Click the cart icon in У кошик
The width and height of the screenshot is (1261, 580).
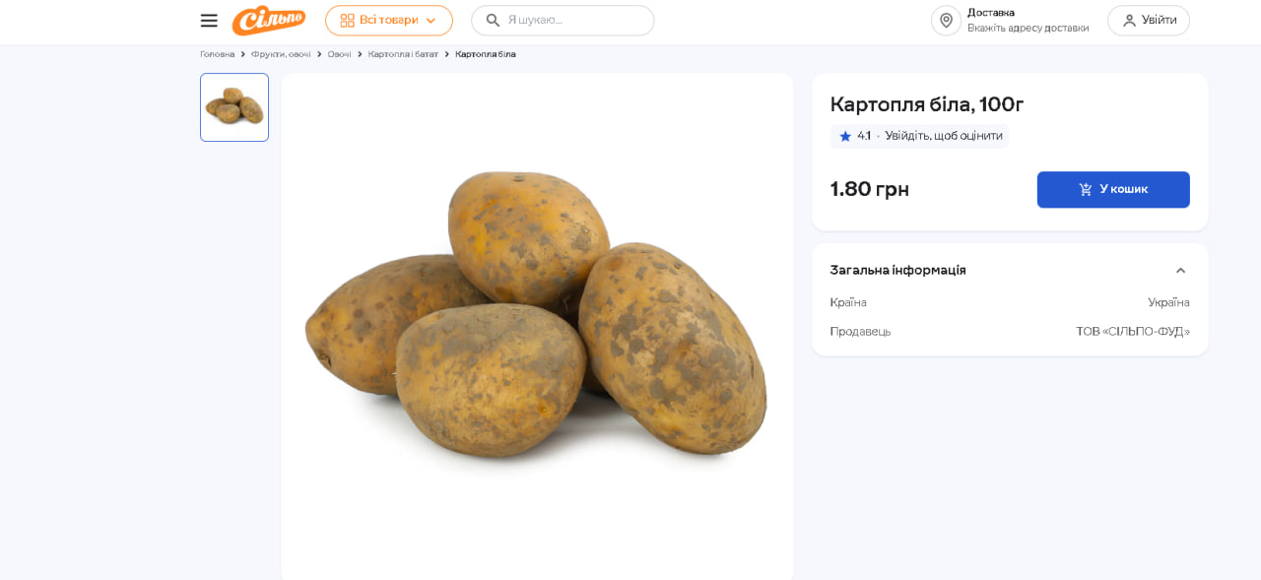[1086, 190]
